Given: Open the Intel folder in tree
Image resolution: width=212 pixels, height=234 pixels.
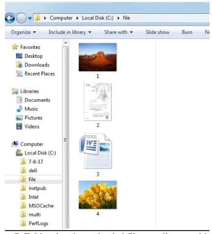Looking at the screenshot, I should pos(34,197).
